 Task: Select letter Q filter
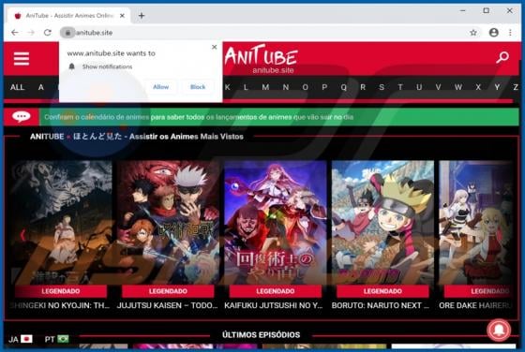click(343, 87)
